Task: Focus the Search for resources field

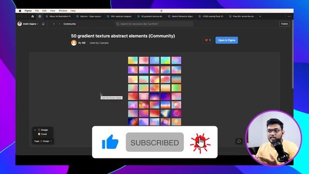Action: (x=154, y=24)
